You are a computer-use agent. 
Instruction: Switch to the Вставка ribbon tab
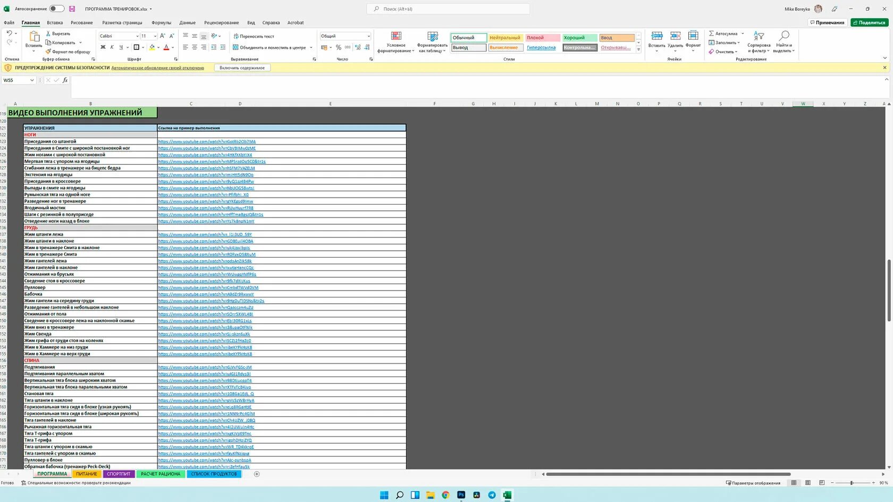click(55, 23)
